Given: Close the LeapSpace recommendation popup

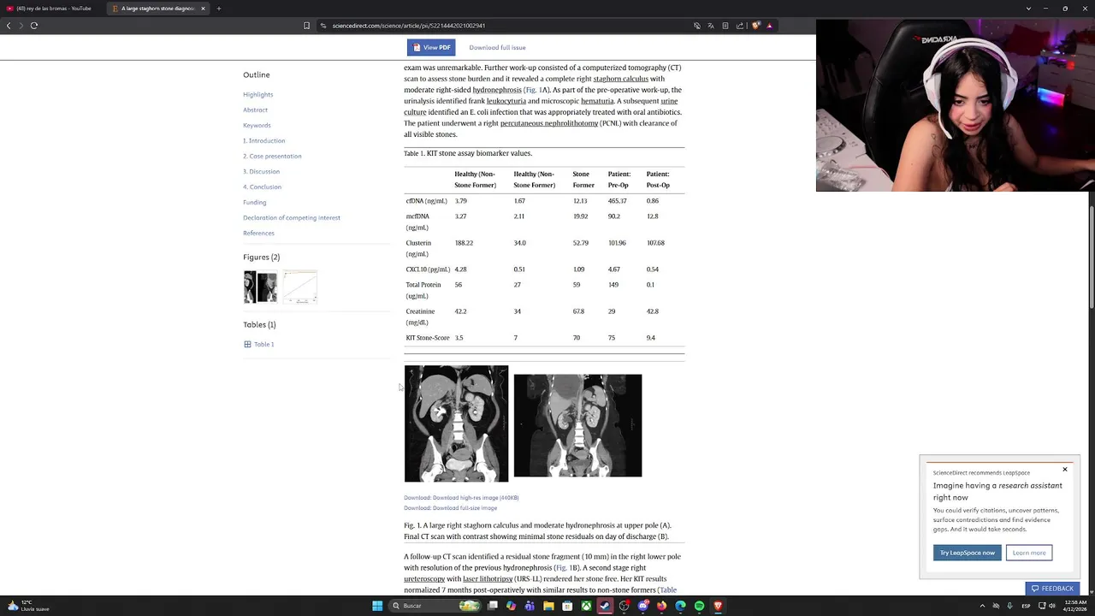Looking at the screenshot, I should 1065,470.
